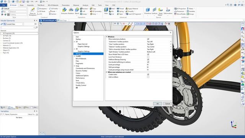Collapse the Windows section header
This screenshot has height=138, width=245.
(106, 37)
